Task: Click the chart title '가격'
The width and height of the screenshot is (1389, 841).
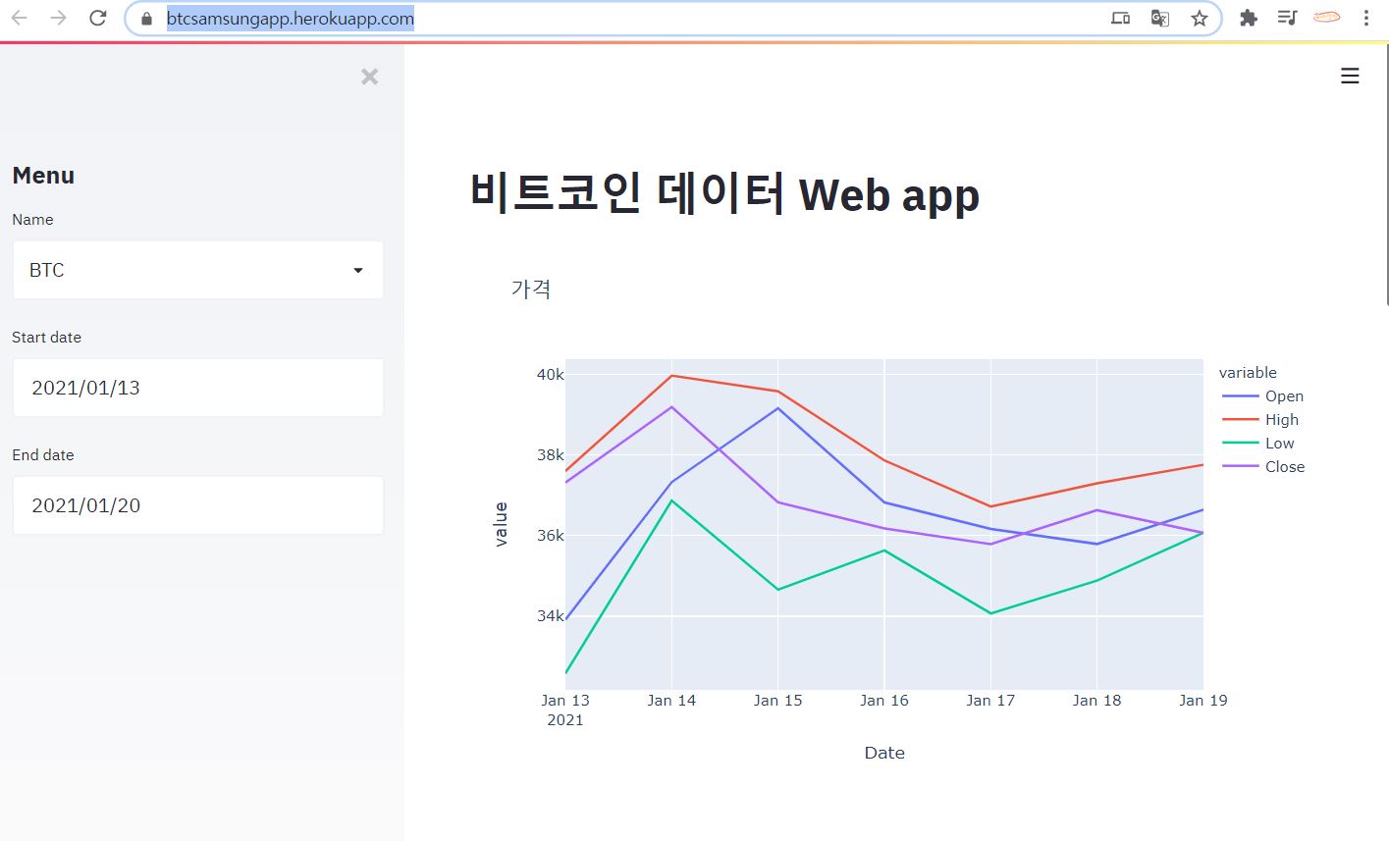Action: pyautogui.click(x=531, y=289)
